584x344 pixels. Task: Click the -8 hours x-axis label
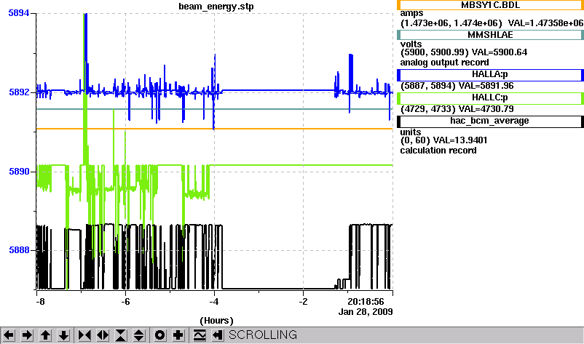(40, 302)
